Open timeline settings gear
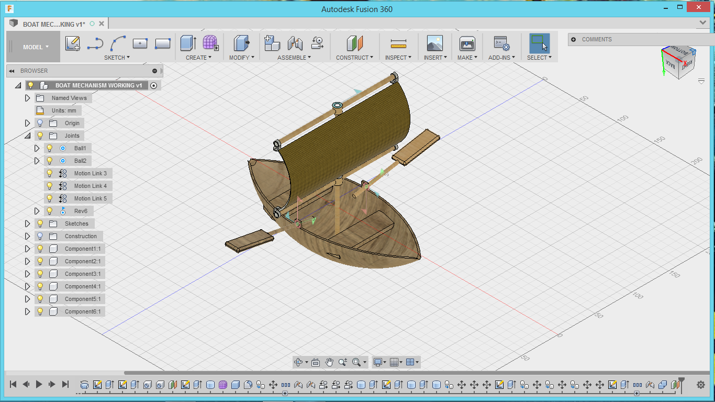 [x=701, y=385]
